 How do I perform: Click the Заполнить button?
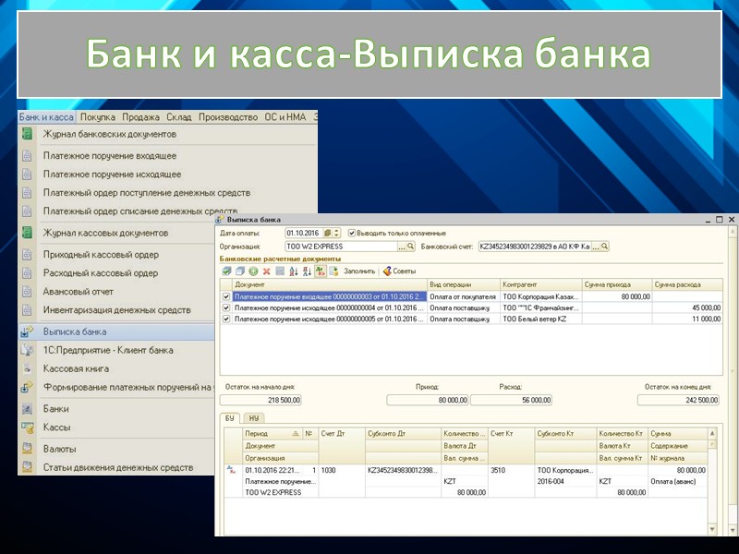click(359, 271)
